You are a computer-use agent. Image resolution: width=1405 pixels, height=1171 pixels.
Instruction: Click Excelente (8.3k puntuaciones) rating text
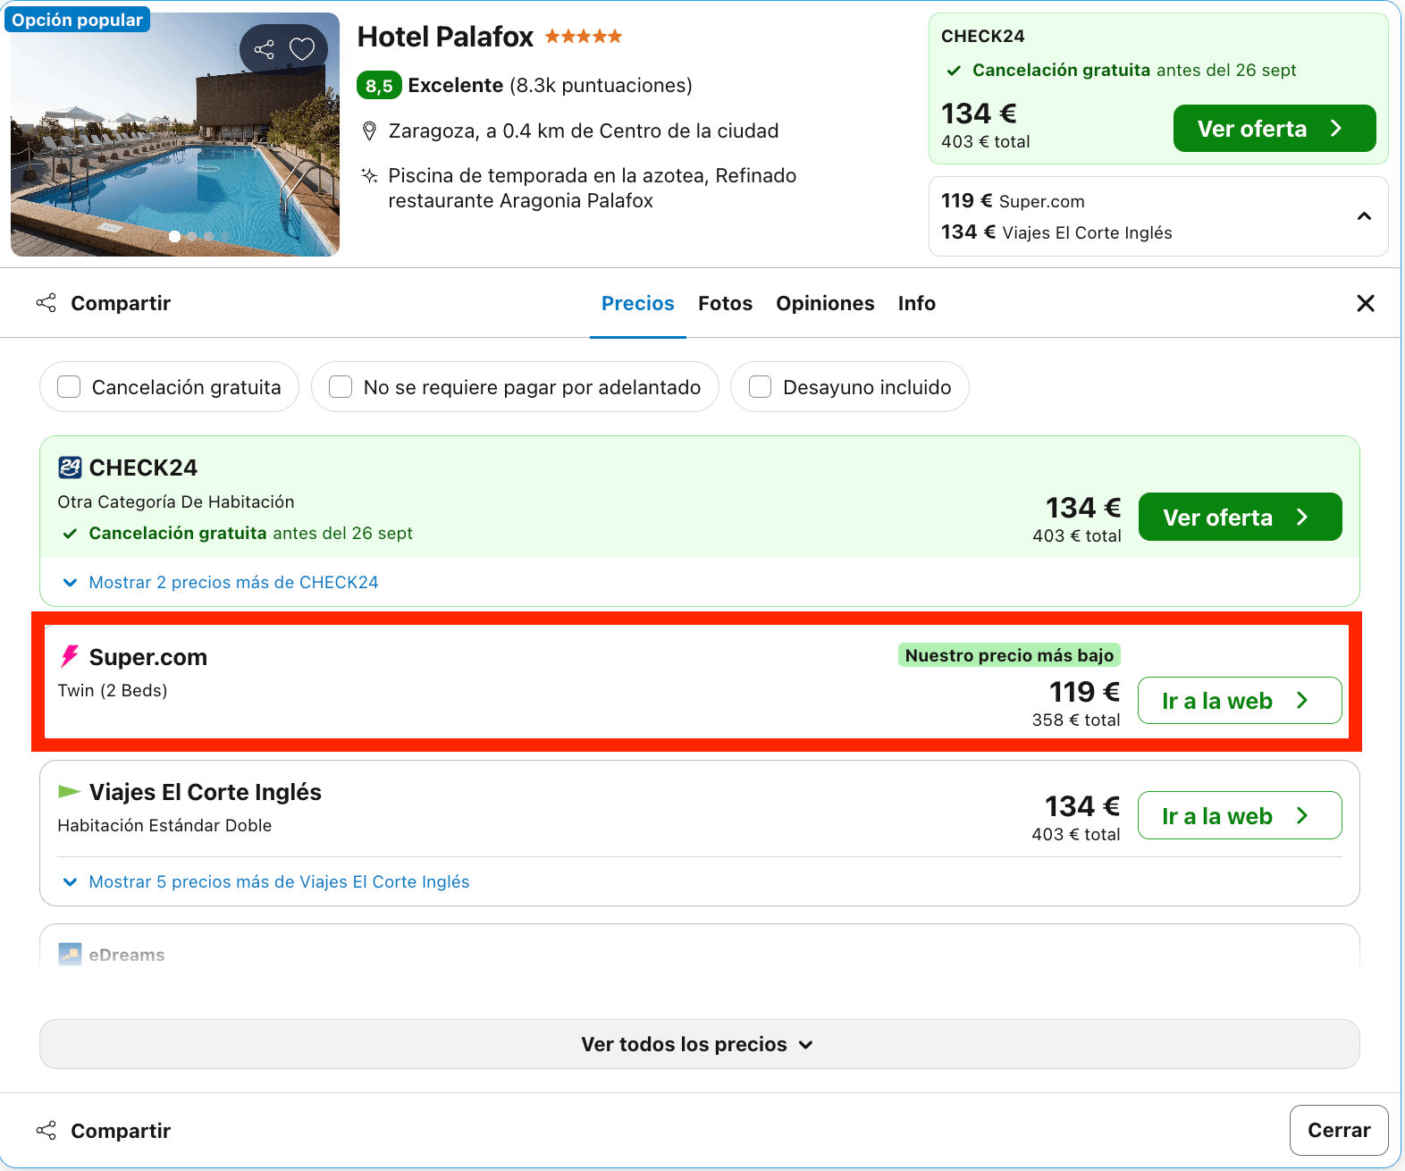pyautogui.click(x=551, y=86)
